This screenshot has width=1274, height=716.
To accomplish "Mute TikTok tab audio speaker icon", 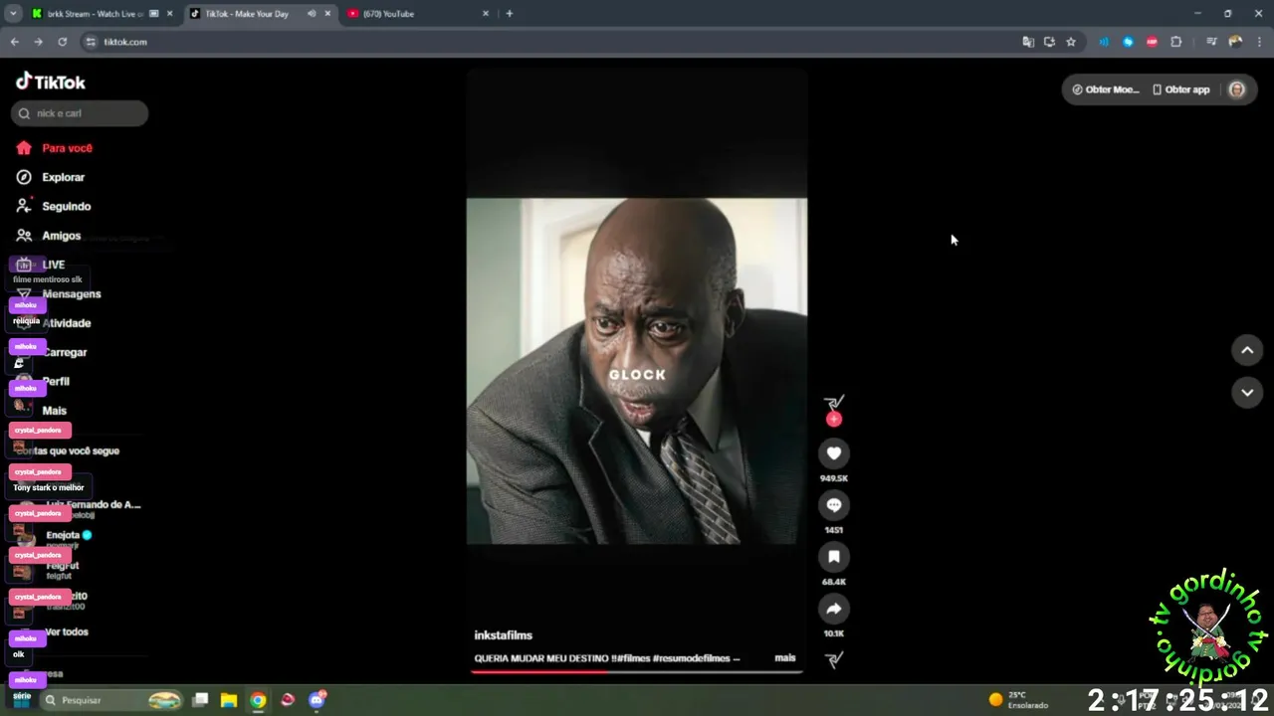I will tap(312, 14).
